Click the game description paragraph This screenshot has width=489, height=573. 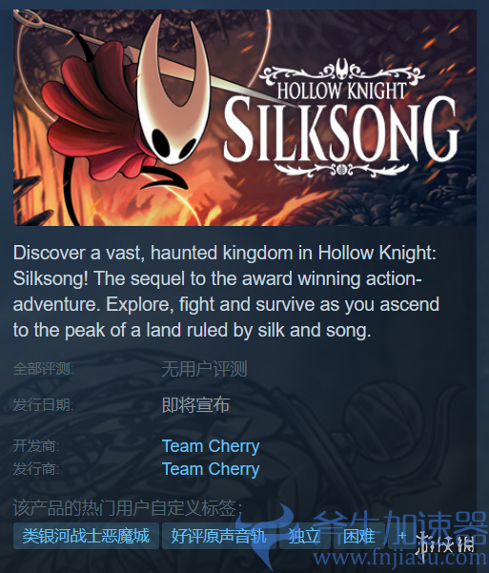tap(226, 291)
